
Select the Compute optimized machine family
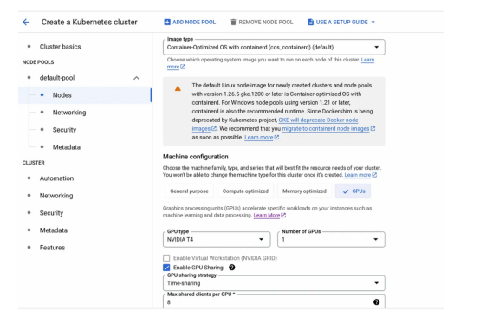pos(245,191)
